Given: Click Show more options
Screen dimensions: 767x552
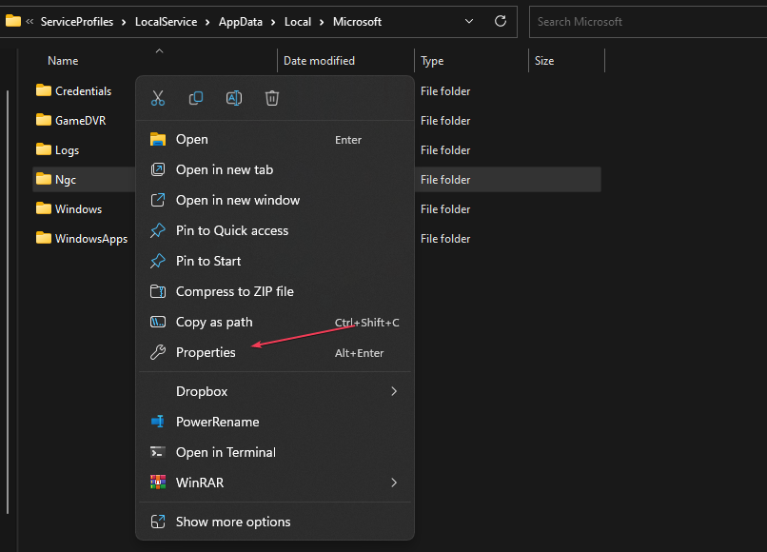Looking at the screenshot, I should coord(233,522).
